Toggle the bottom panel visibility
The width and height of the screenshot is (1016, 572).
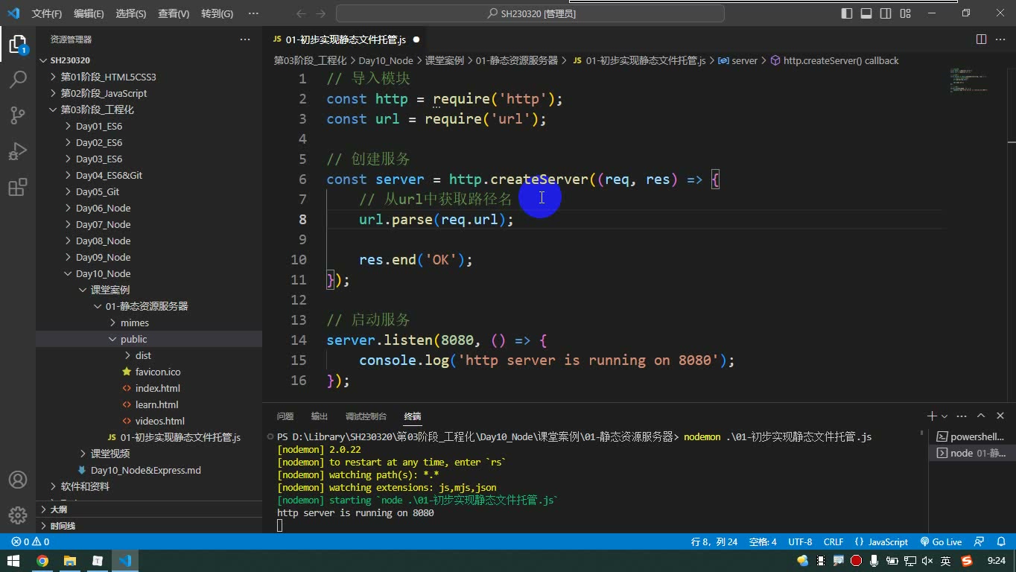(x=866, y=13)
